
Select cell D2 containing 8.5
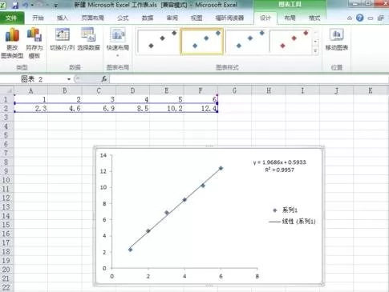click(132, 108)
